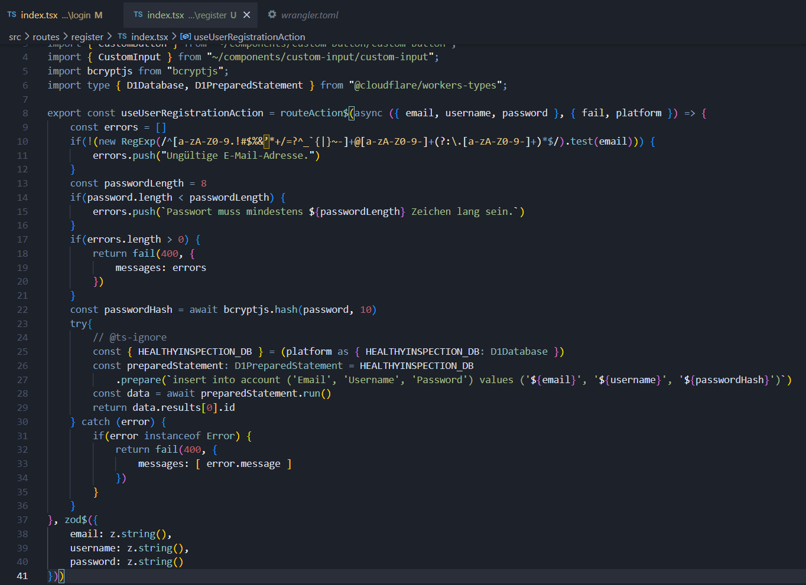Click "return fail(400" on line 18
This screenshot has height=585, width=806.
pyautogui.click(x=135, y=253)
